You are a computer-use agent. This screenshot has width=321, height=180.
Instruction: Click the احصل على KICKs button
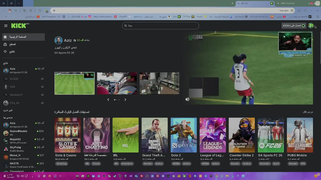[294, 25]
